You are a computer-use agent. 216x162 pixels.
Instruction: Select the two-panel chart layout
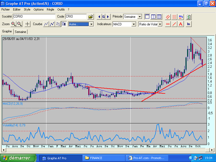click(x=153, y=17)
